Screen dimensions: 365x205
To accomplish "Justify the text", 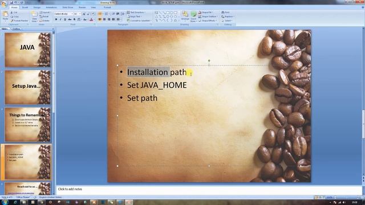I will pyautogui.click(x=113, y=19).
